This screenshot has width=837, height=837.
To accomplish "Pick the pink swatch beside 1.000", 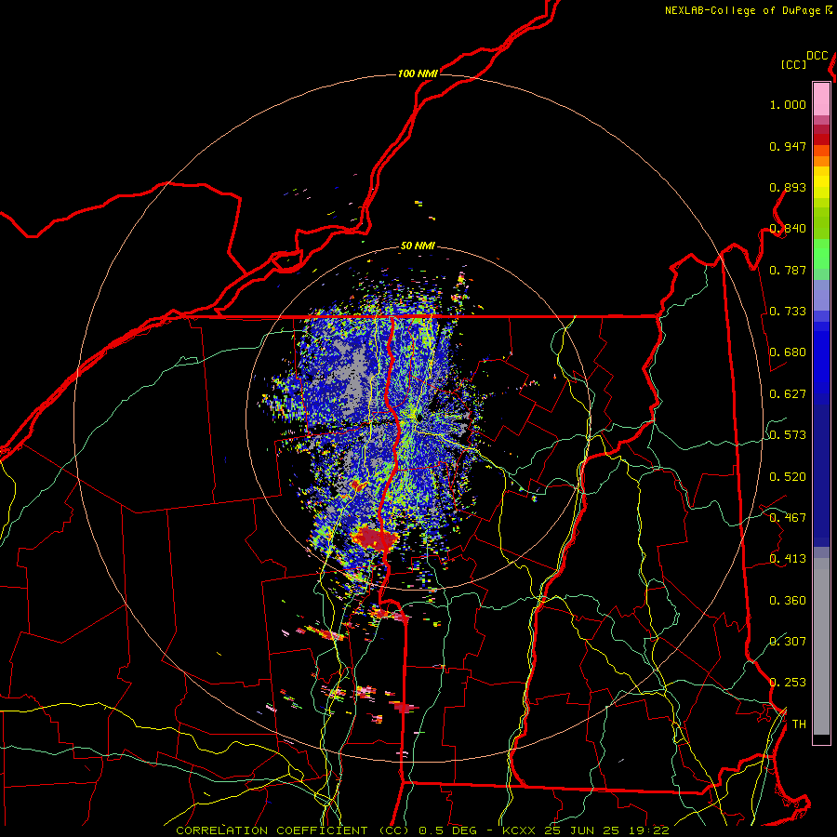I will click(821, 100).
